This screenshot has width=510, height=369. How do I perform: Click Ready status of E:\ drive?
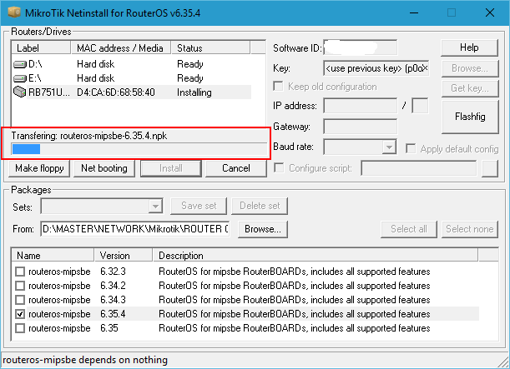coord(190,78)
